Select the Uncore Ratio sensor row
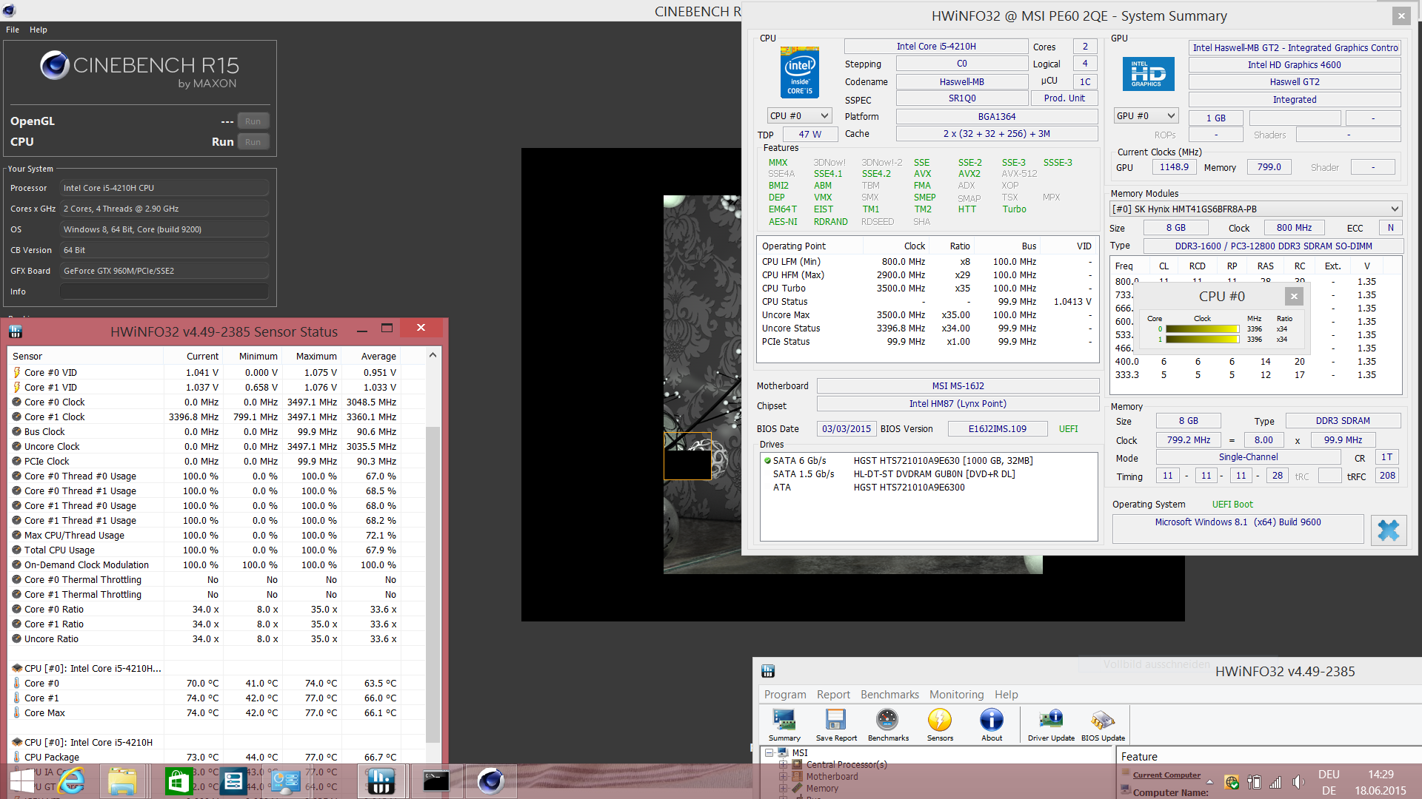The height and width of the screenshot is (799, 1422). click(x=205, y=639)
